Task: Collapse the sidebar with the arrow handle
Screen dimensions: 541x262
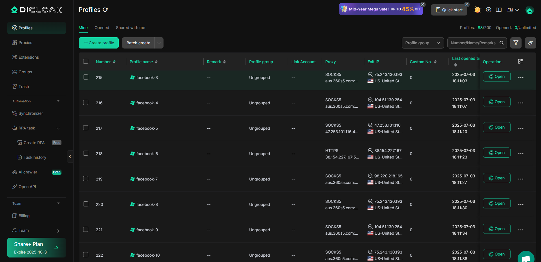Action: click(x=70, y=157)
